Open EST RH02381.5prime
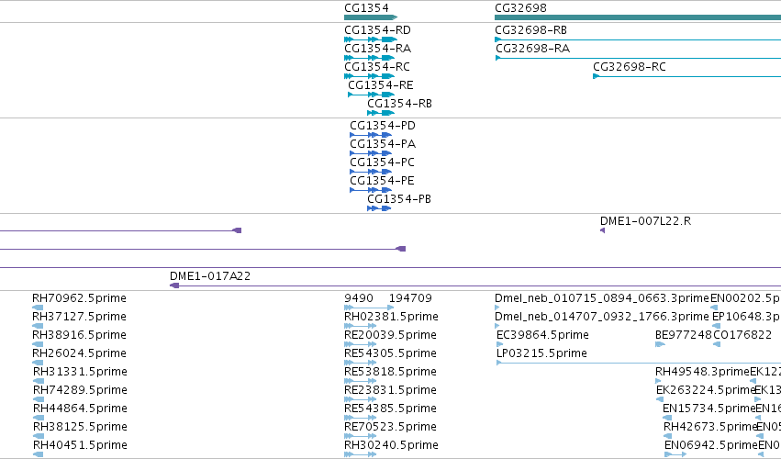Image resolution: width=781 pixels, height=459 pixels. tap(392, 317)
